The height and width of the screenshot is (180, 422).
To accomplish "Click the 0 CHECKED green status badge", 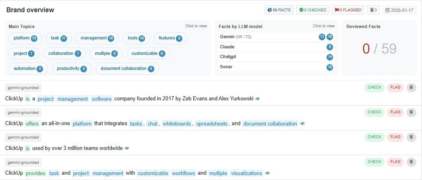I will (313, 10).
